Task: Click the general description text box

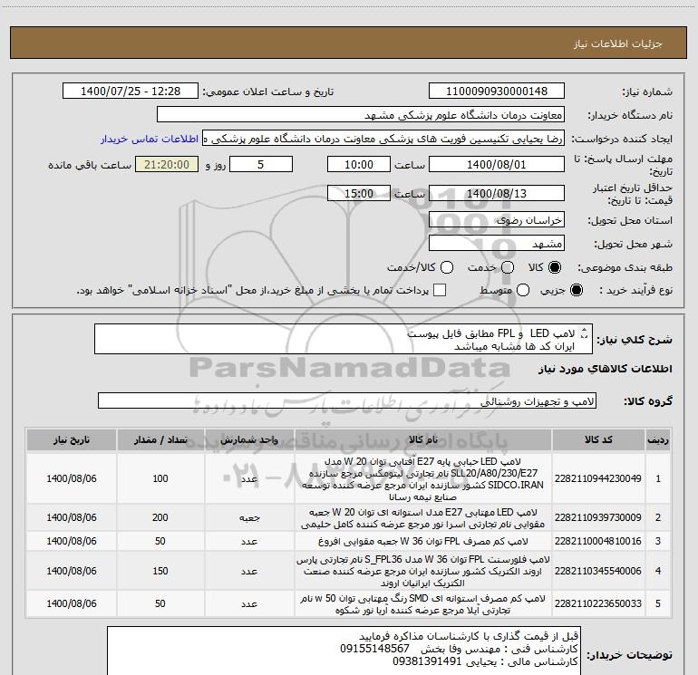Action: pos(344,340)
